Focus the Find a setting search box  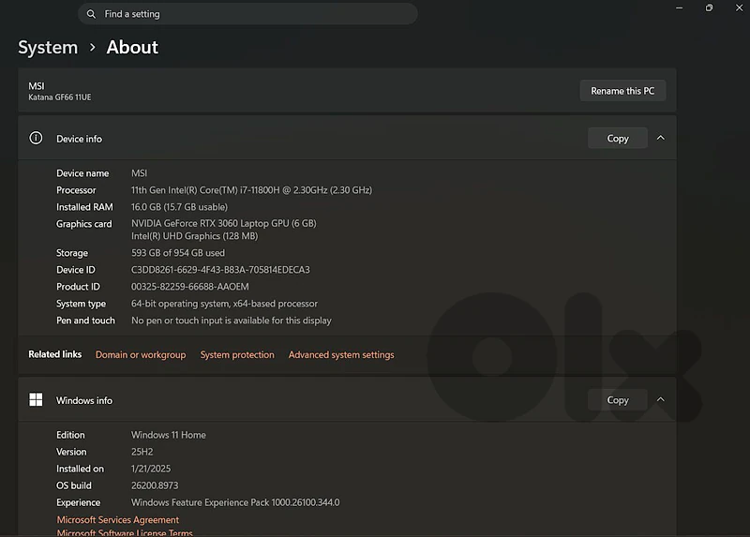coord(247,14)
